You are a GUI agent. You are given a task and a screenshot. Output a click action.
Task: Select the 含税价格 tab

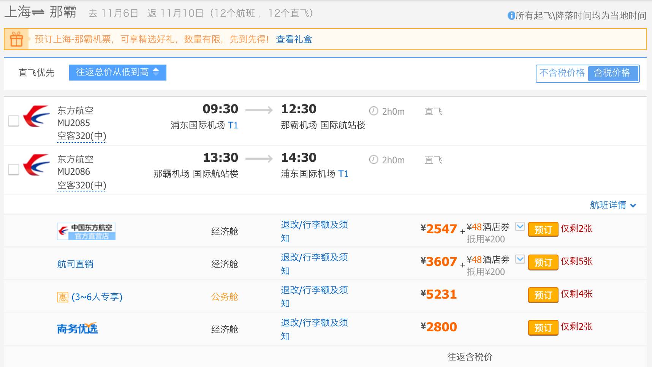(613, 74)
